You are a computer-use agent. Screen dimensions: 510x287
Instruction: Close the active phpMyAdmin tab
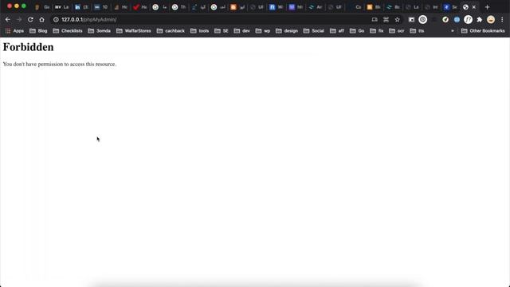coord(474,7)
